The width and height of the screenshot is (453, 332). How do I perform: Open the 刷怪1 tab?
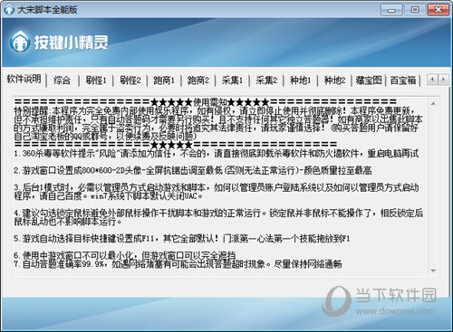coord(96,81)
